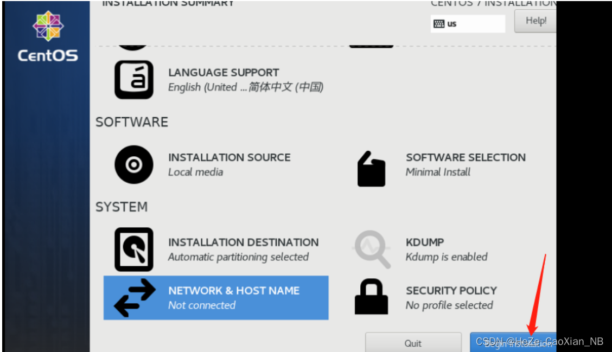This screenshot has width=612, height=352.
Task: Open INSTALLATION SOURCE label
Action: coord(229,157)
